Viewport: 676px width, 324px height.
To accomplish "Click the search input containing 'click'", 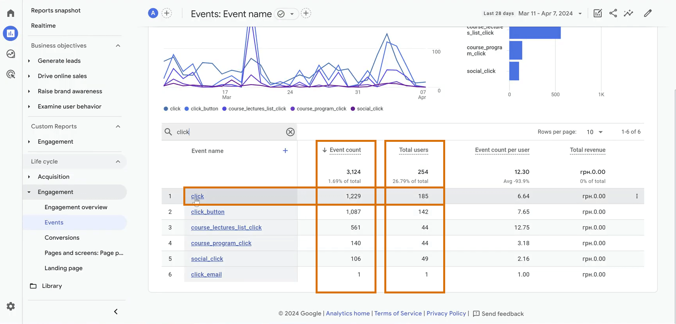I will pyautogui.click(x=229, y=132).
